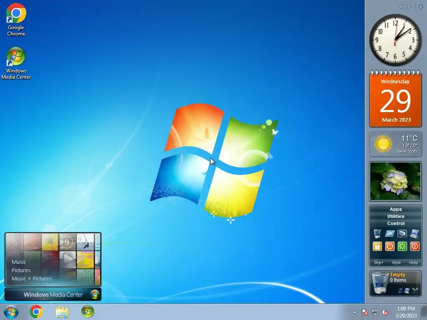Select Music in Media Center gadget
427x320 pixels.
point(19,262)
